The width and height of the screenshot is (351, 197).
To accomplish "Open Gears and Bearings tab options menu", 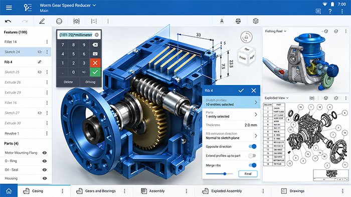I will [124, 191].
